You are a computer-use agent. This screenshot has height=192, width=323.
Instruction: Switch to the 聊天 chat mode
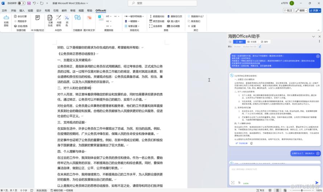pos(239,42)
